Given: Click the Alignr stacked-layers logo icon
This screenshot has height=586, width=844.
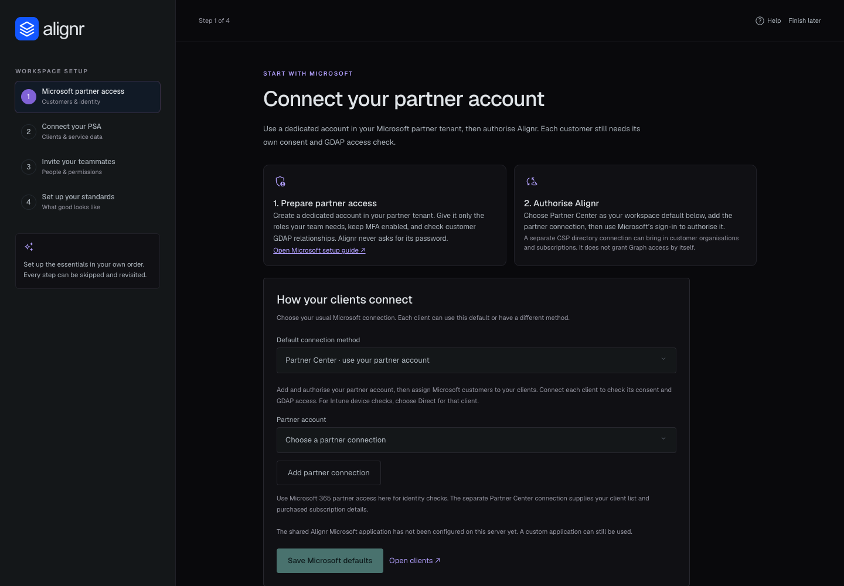Looking at the screenshot, I should [x=27, y=29].
